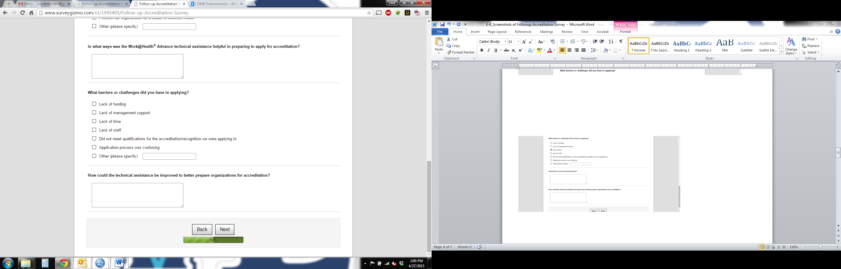The width and height of the screenshot is (841, 269).
Task: Click the Increase Indent icon
Action: click(x=602, y=42)
